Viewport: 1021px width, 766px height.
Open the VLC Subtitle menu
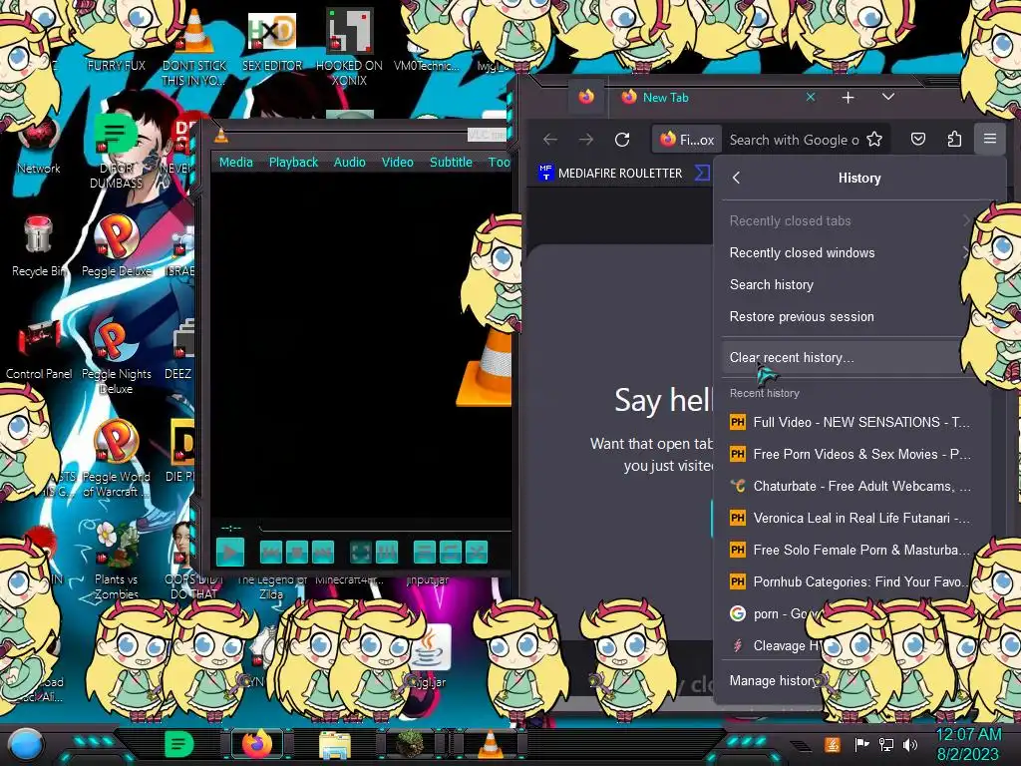point(451,163)
